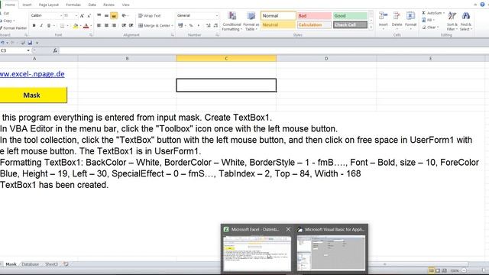
Task: Apply the Good cell style
Action: (x=350, y=15)
